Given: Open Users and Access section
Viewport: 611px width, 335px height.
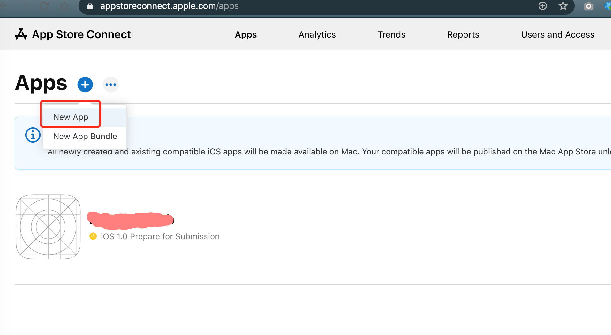Looking at the screenshot, I should point(558,34).
